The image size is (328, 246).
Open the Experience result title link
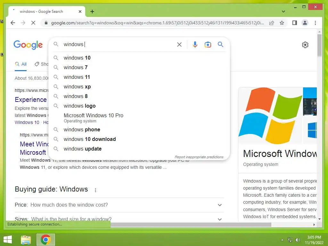tap(31, 100)
